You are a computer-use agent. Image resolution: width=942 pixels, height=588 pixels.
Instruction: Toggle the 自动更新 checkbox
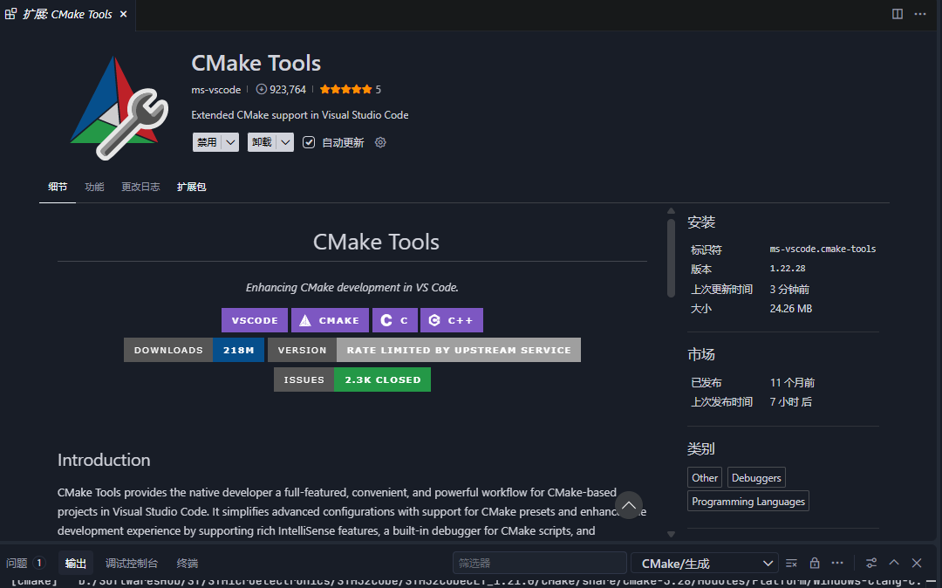pyautogui.click(x=309, y=142)
